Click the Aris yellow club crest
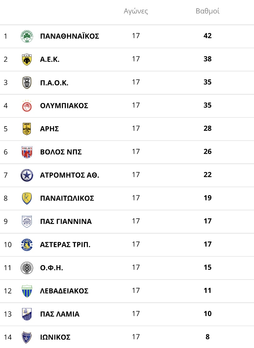 [x=27, y=129]
